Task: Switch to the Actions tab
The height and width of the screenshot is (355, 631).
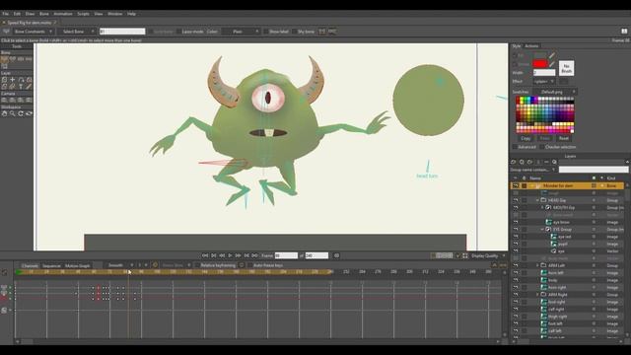Action: [x=531, y=46]
